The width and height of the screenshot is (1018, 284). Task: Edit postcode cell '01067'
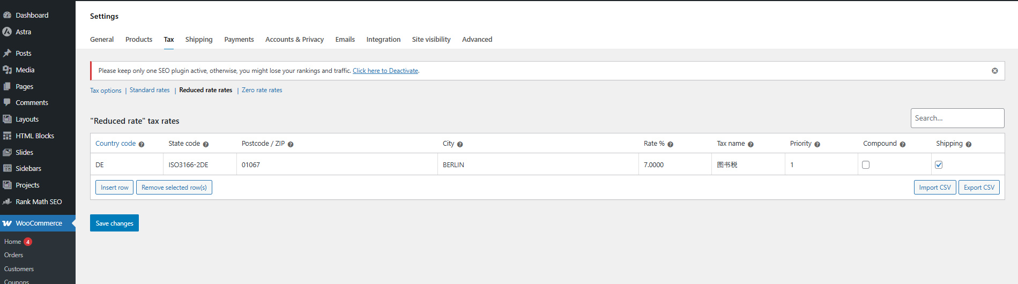tap(337, 165)
